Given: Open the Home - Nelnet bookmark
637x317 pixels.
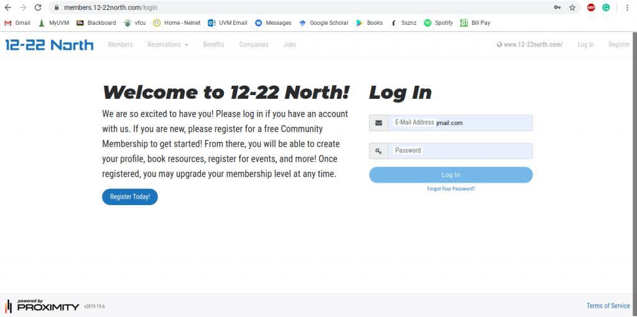Looking at the screenshot, I should (177, 23).
